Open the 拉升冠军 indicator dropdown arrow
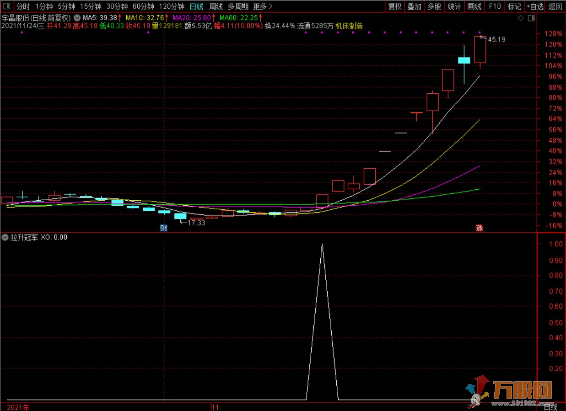The width and height of the screenshot is (566, 411). 5,237
